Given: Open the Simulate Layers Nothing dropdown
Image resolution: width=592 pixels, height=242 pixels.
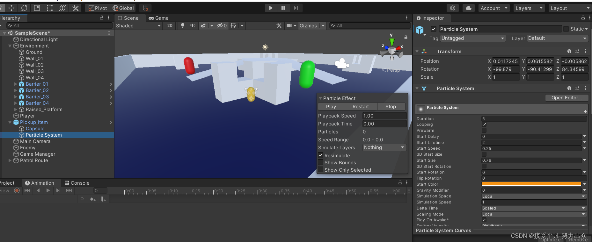Looking at the screenshot, I should tap(384, 147).
